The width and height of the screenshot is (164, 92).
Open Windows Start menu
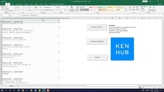coord(2,90)
